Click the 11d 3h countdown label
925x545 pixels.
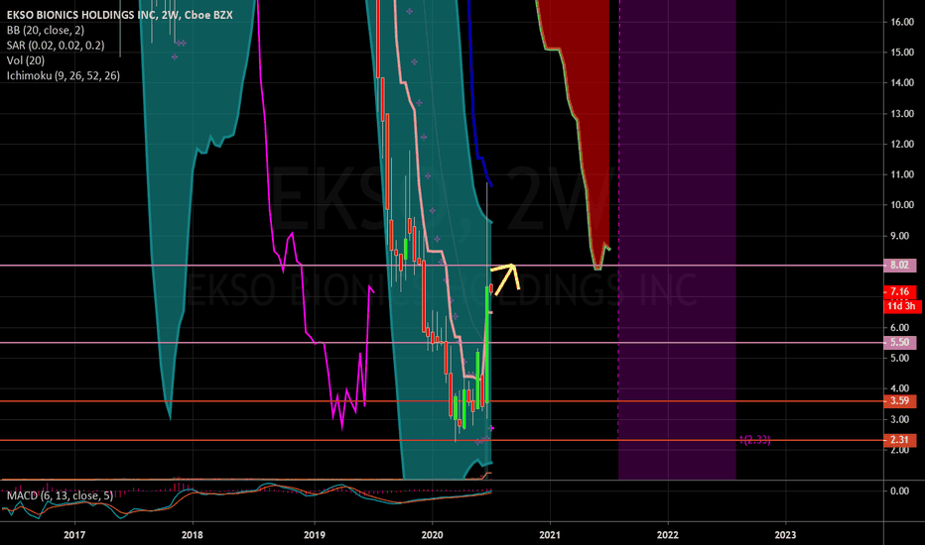(x=902, y=306)
